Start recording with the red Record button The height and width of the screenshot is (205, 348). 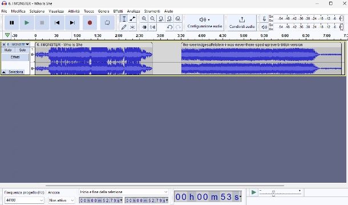click(x=90, y=23)
